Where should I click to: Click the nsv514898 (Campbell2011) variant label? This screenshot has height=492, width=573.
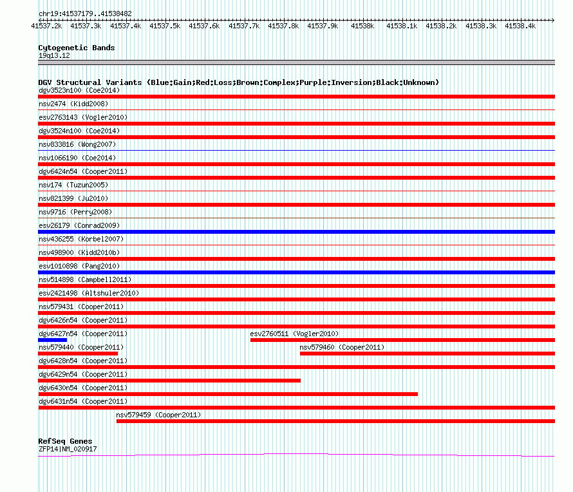[85, 279]
